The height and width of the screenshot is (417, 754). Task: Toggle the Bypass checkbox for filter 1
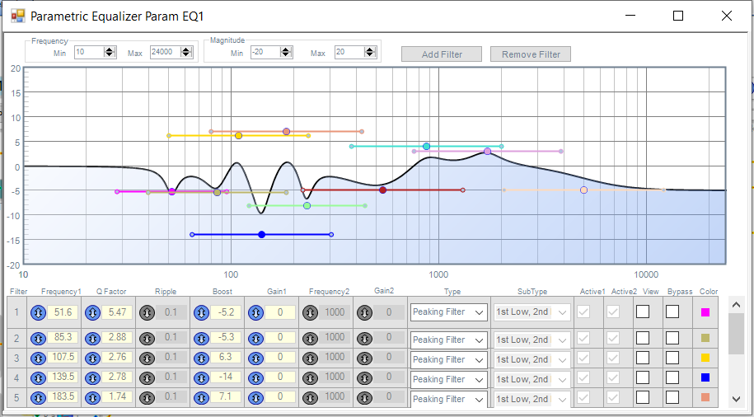pos(672,312)
